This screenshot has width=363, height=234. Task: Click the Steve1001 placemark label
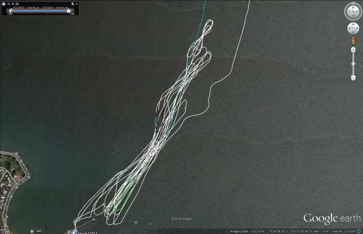(86, 232)
